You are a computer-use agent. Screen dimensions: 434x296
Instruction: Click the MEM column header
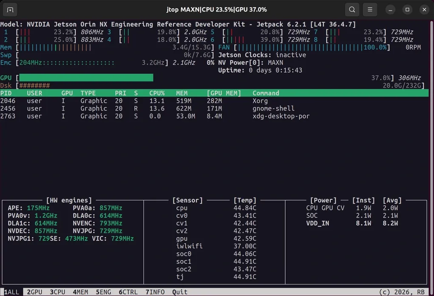[182, 93]
